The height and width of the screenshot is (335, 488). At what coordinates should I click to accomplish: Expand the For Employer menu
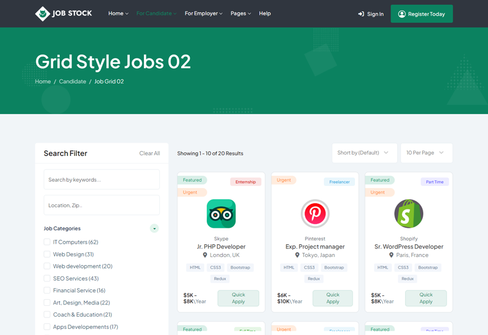tap(204, 13)
